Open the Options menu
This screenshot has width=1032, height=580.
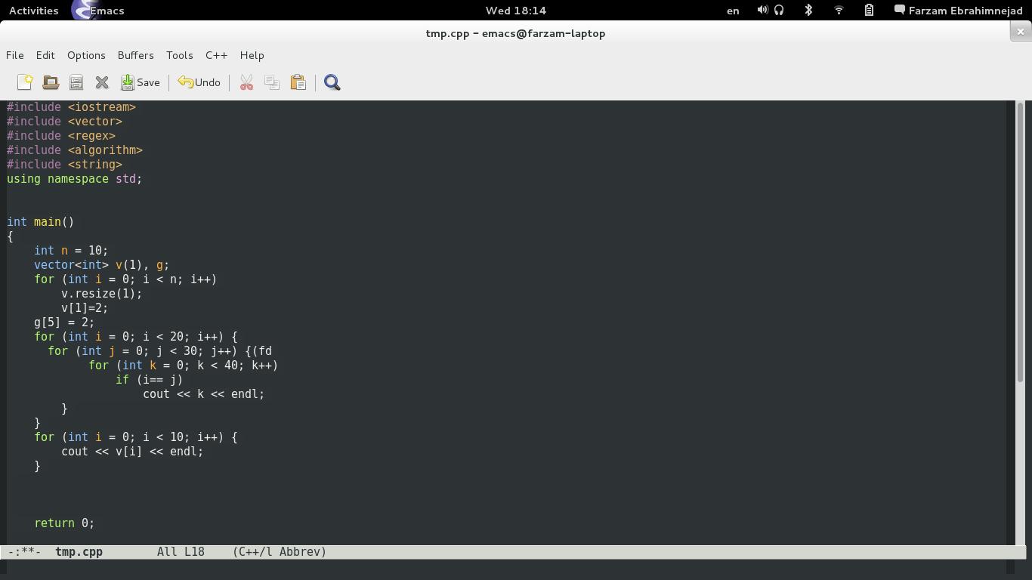[86, 55]
